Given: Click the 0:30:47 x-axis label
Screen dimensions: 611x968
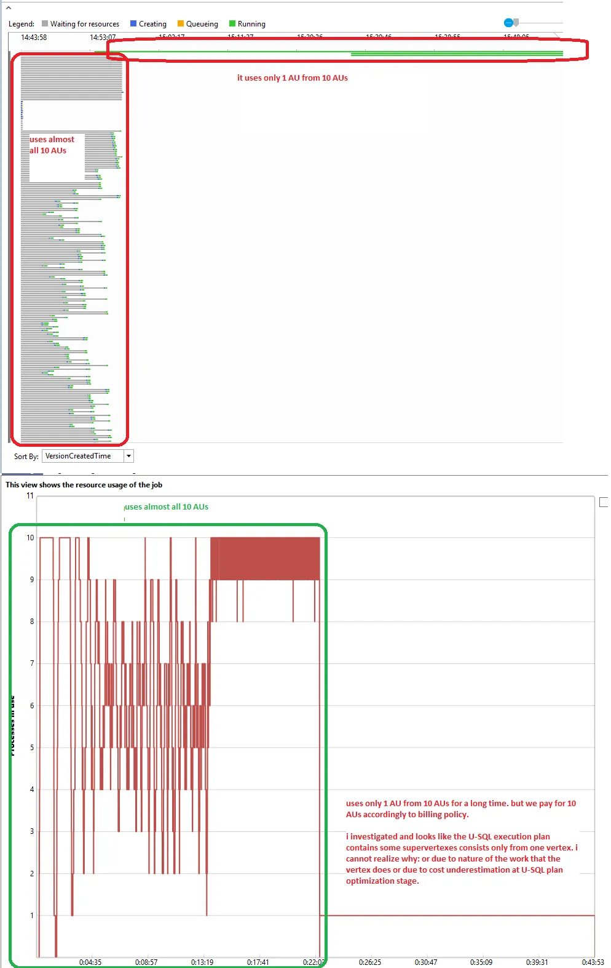Looking at the screenshot, I should coord(426,962).
